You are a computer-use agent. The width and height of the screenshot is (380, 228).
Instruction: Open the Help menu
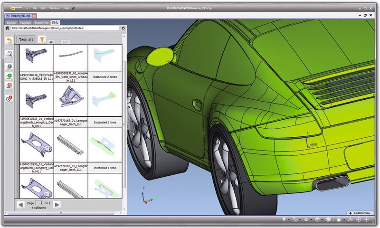pos(66,8)
